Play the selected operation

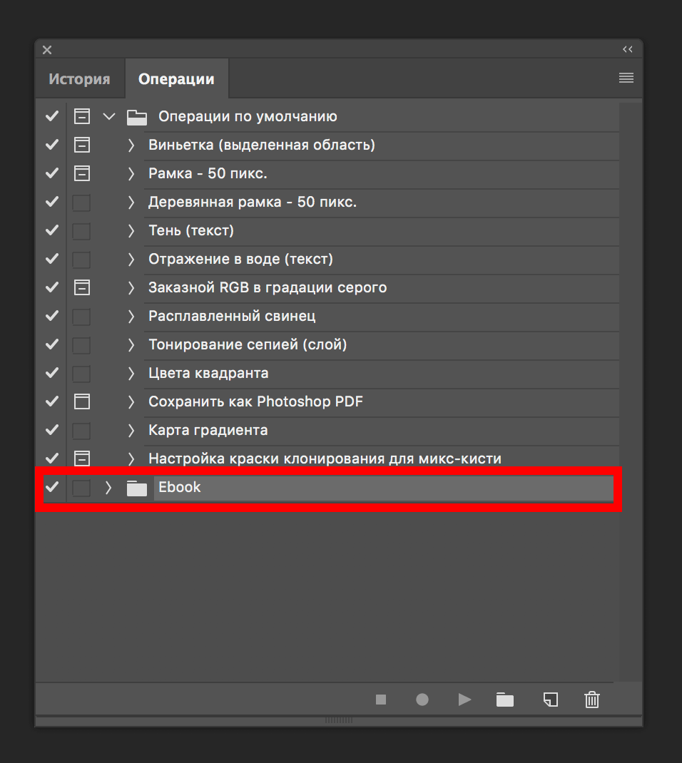464,700
